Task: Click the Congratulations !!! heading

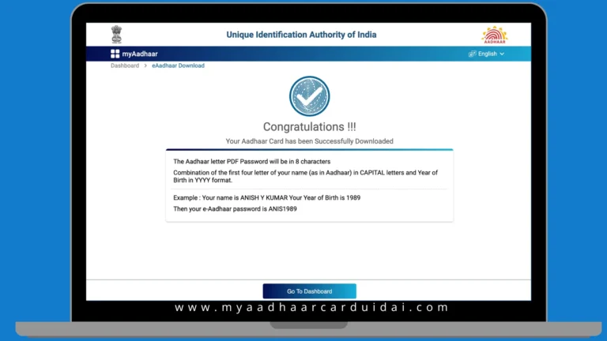Action: pos(309,127)
